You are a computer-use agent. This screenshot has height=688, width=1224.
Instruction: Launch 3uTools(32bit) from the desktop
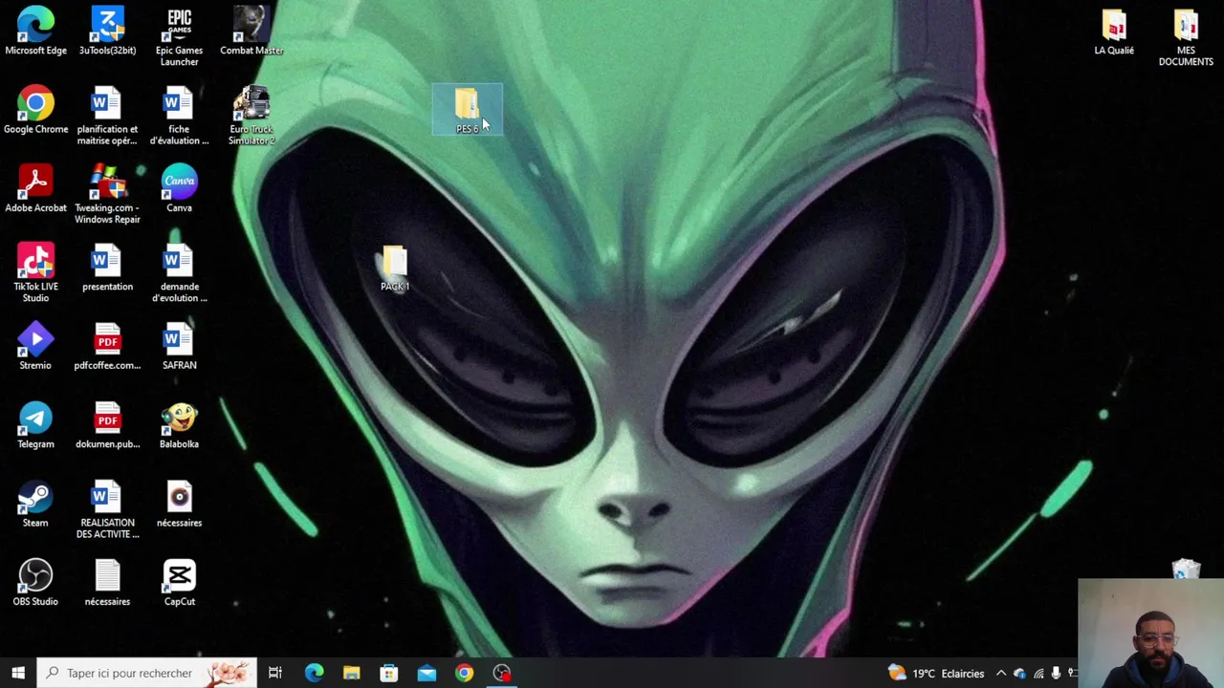click(107, 31)
